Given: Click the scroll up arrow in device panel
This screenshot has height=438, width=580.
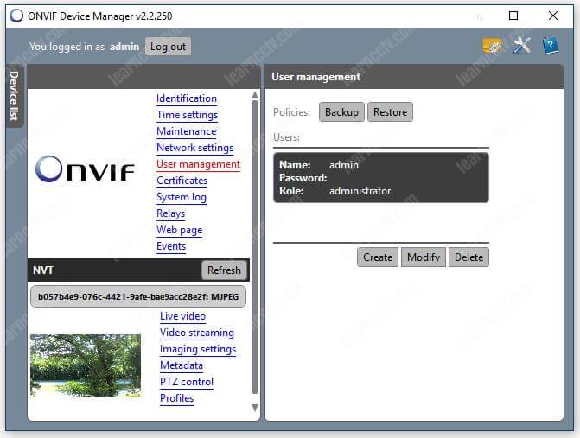Looking at the screenshot, I should click(255, 95).
